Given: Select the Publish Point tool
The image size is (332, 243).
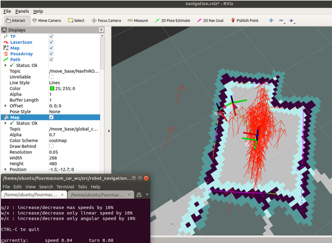Looking at the screenshot, I should click(245, 20).
